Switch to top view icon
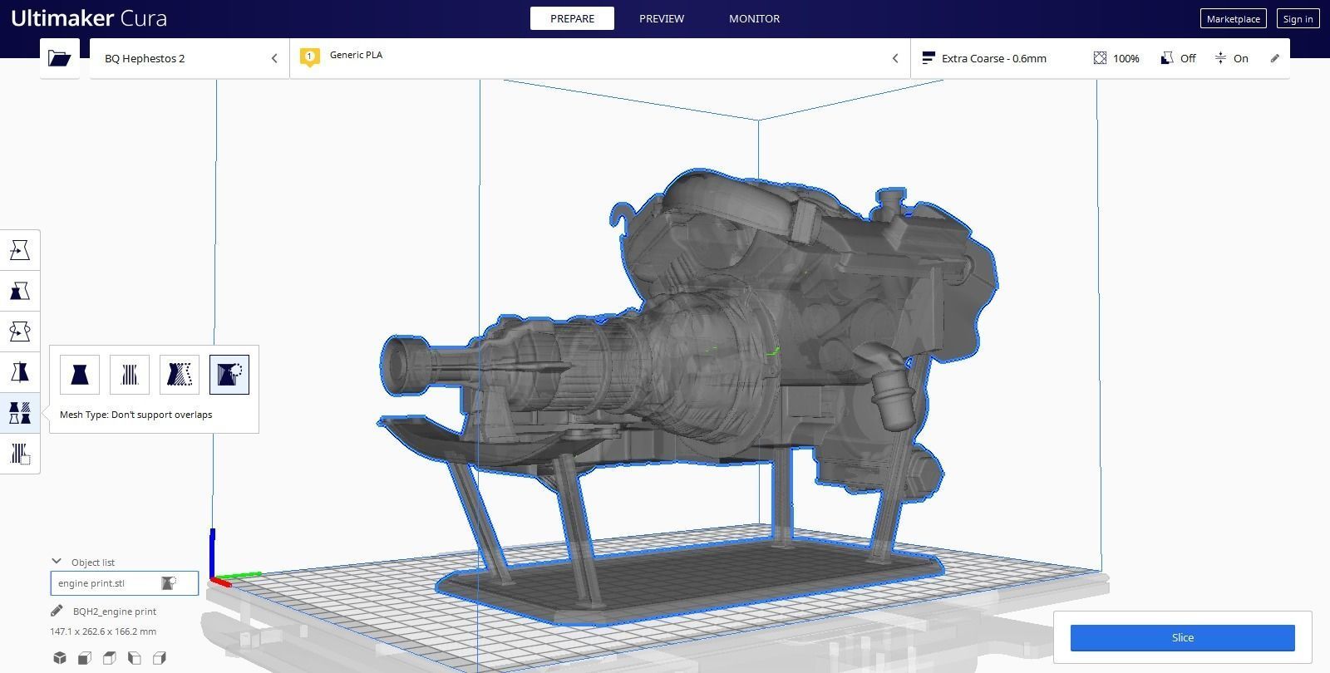Image resolution: width=1330 pixels, height=673 pixels. pos(110,658)
